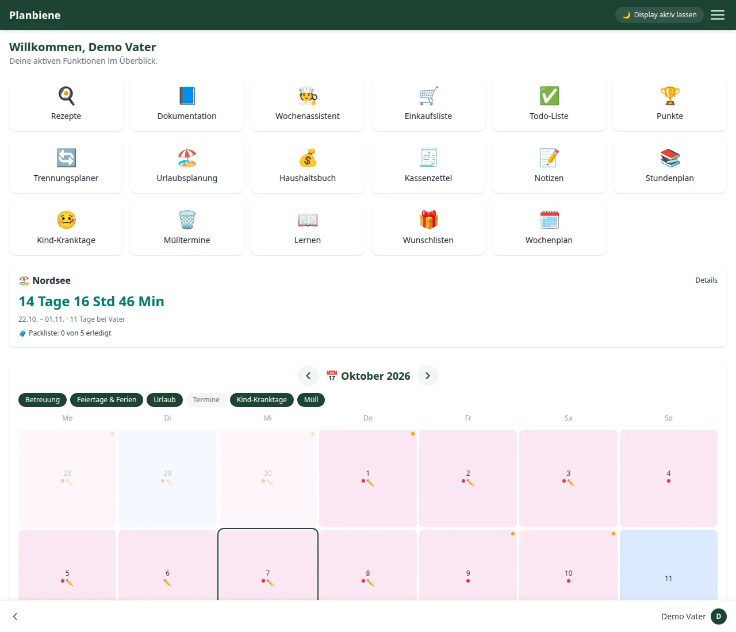Select the faded day 29 cell
736x632 pixels.
(167, 479)
